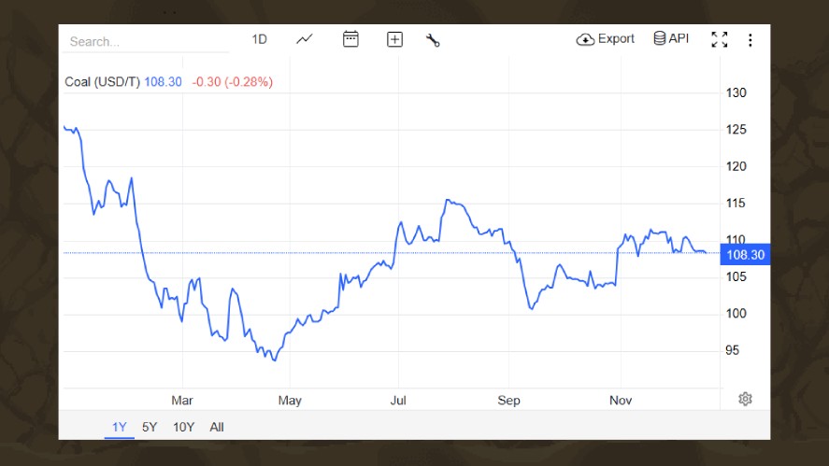Click the 105 price axis label
Image resolution: width=829 pixels, height=466 pixels.
(736, 276)
